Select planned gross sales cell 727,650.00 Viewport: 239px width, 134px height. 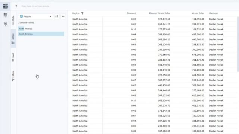164,75
